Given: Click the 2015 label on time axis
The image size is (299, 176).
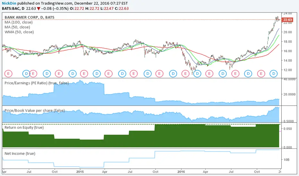Looking at the screenshot, I should [x=80, y=172].
